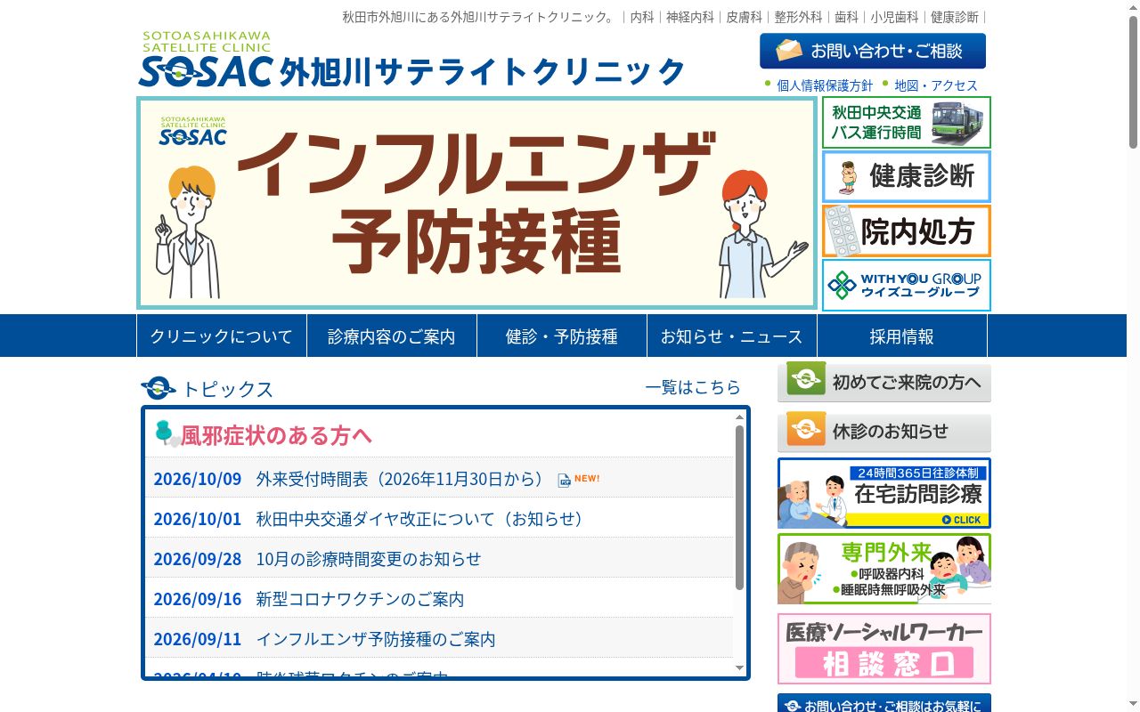Open 外来受付時間表 news item
This screenshot has width=1140, height=712.
click(x=400, y=479)
